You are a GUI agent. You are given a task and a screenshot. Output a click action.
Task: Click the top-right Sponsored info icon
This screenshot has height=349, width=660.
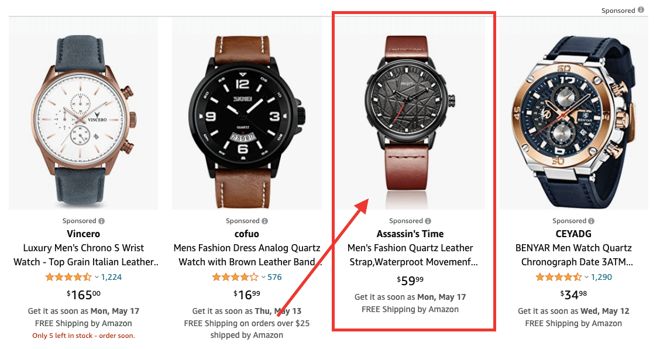(x=641, y=10)
